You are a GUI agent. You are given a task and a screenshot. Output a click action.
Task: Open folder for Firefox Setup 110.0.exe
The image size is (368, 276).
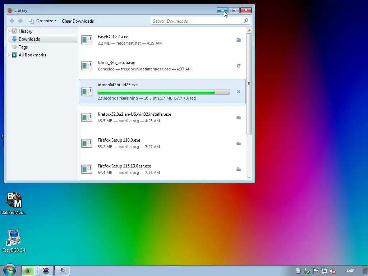[239, 143]
